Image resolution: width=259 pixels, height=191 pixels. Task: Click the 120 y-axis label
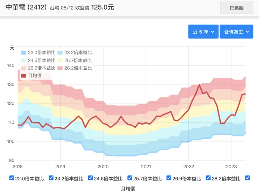click(x=11, y=103)
